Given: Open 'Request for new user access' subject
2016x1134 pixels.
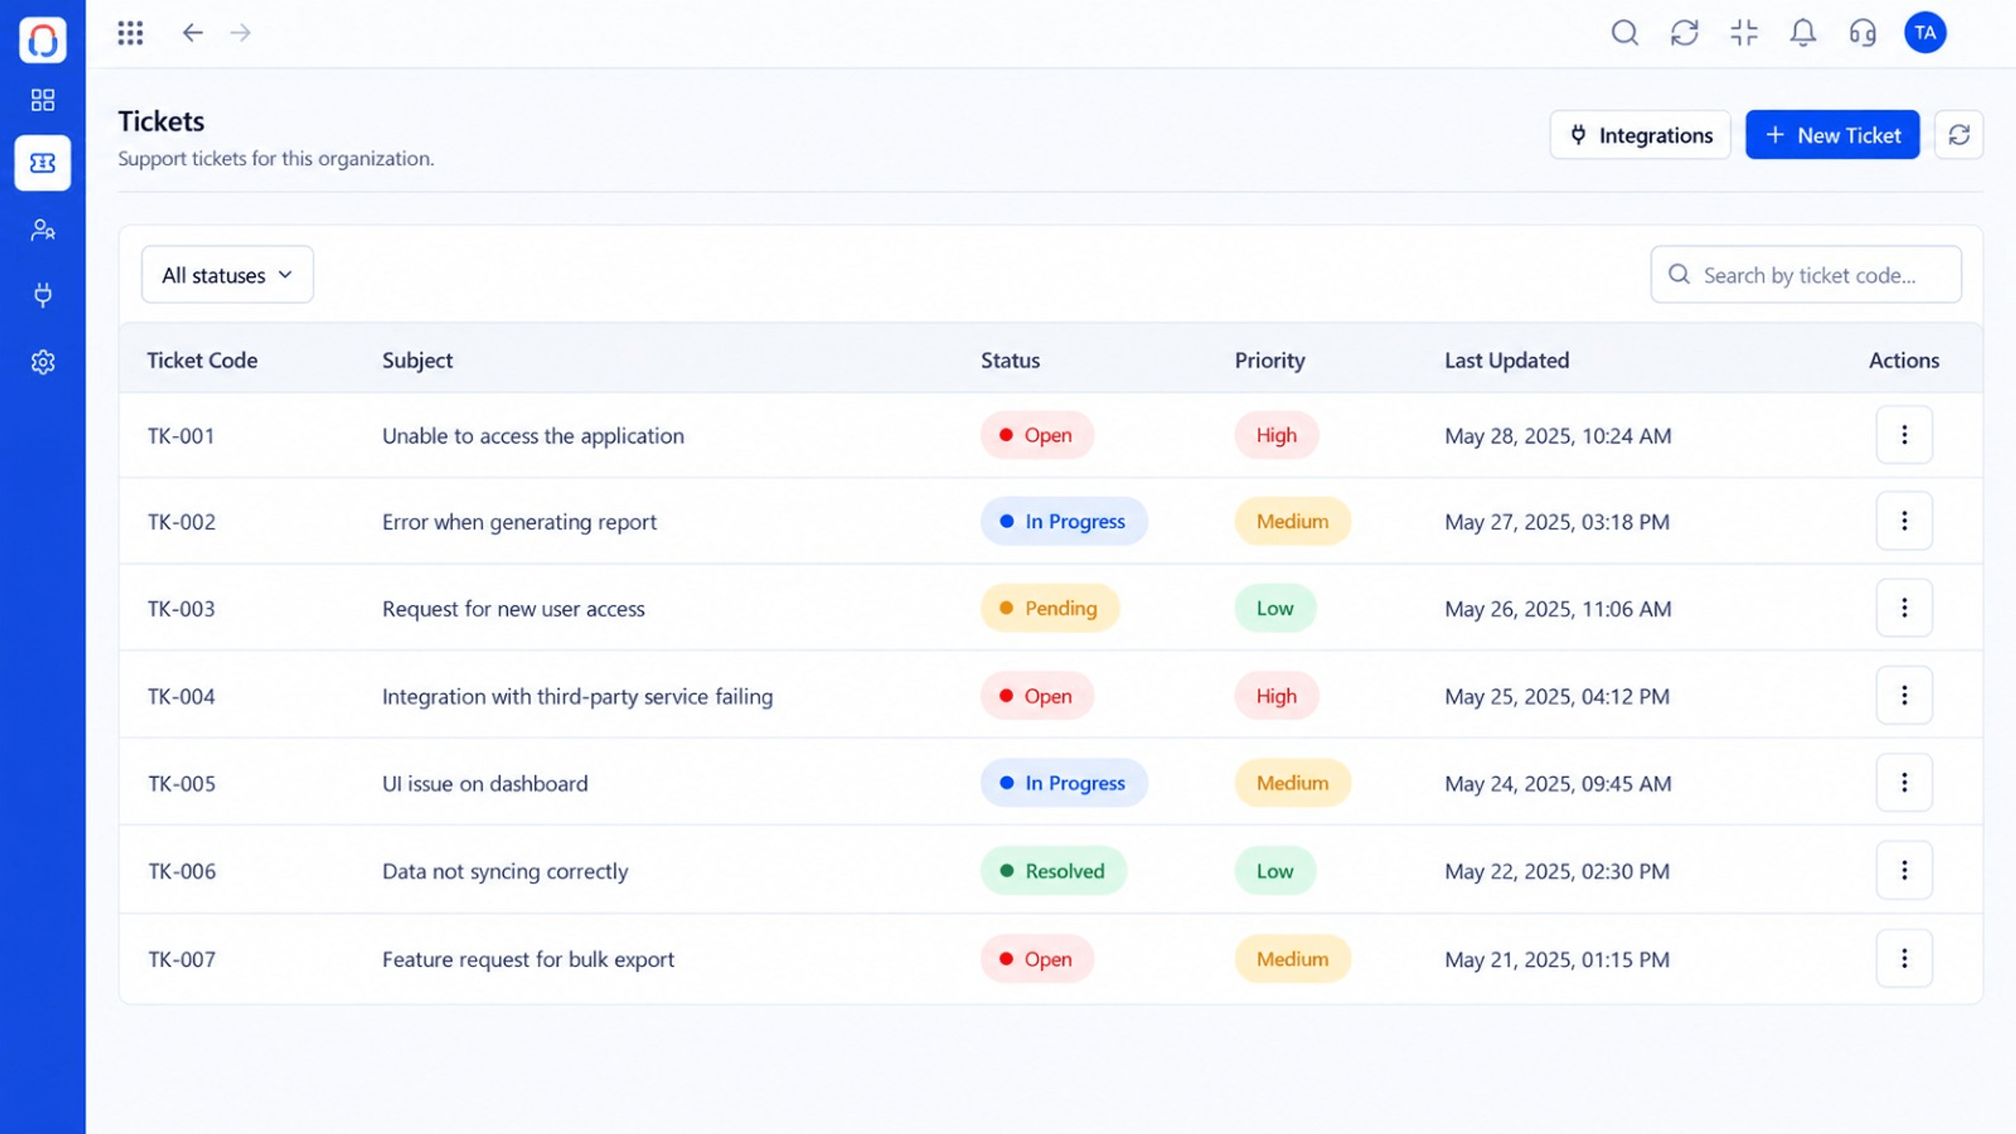Looking at the screenshot, I should (x=513, y=608).
